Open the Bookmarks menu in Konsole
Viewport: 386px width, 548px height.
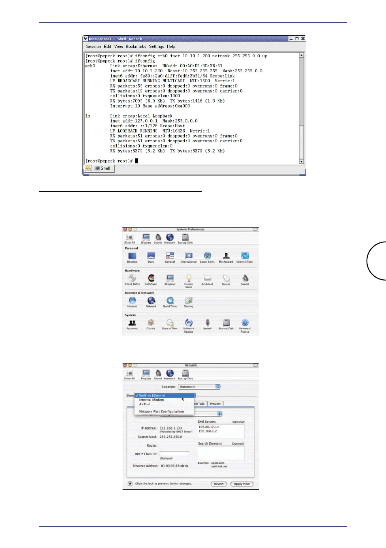pos(136,47)
